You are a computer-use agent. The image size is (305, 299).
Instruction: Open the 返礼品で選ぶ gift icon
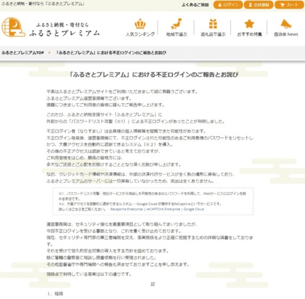point(213,24)
